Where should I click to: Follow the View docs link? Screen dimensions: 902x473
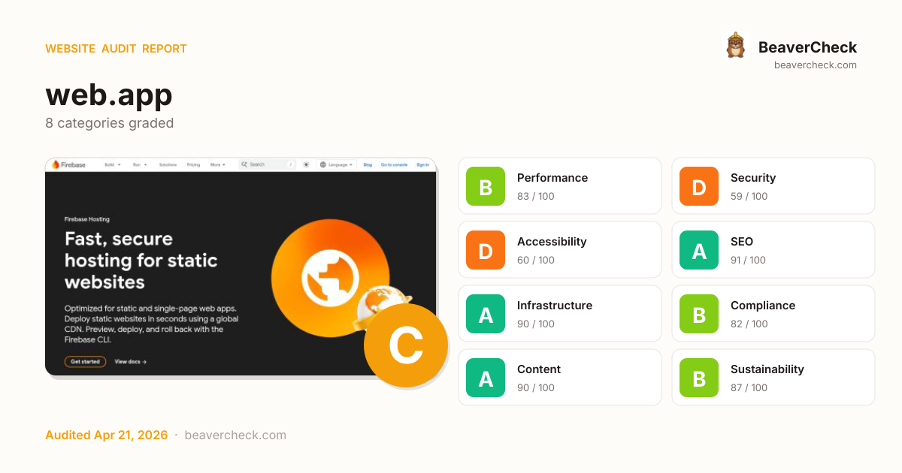[130, 362]
